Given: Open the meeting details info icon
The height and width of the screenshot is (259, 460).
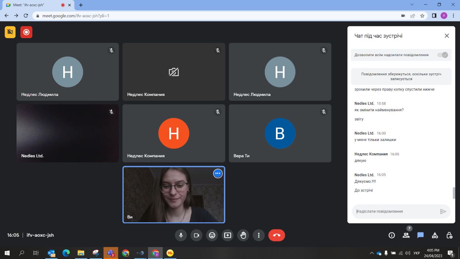Looking at the screenshot, I should tap(392, 235).
